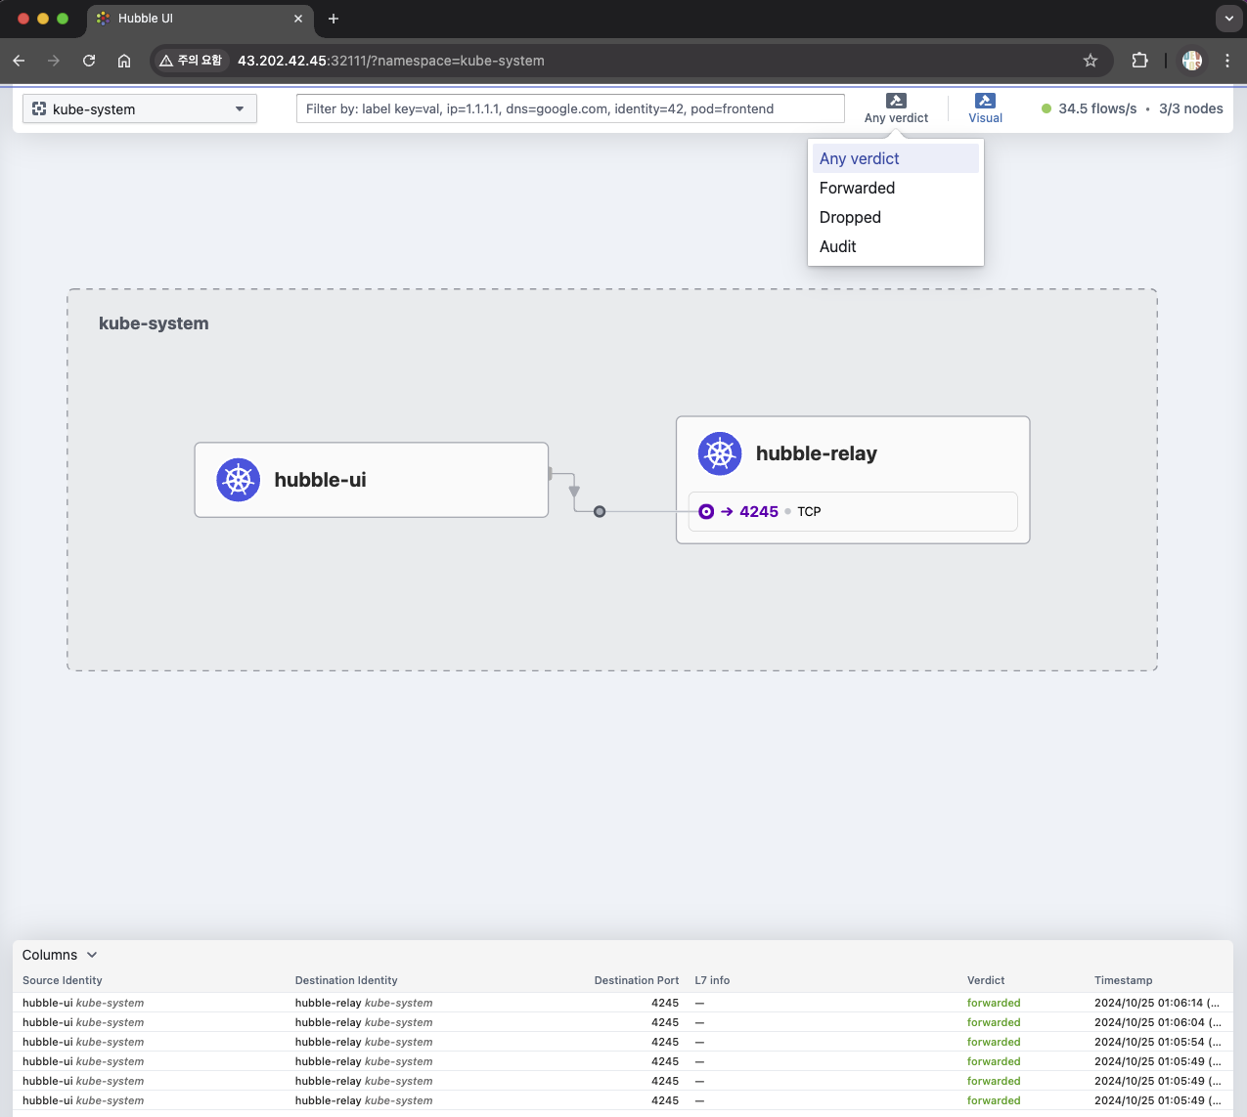The height and width of the screenshot is (1117, 1247).
Task: Close the Hubble UI tab
Action: point(299,19)
